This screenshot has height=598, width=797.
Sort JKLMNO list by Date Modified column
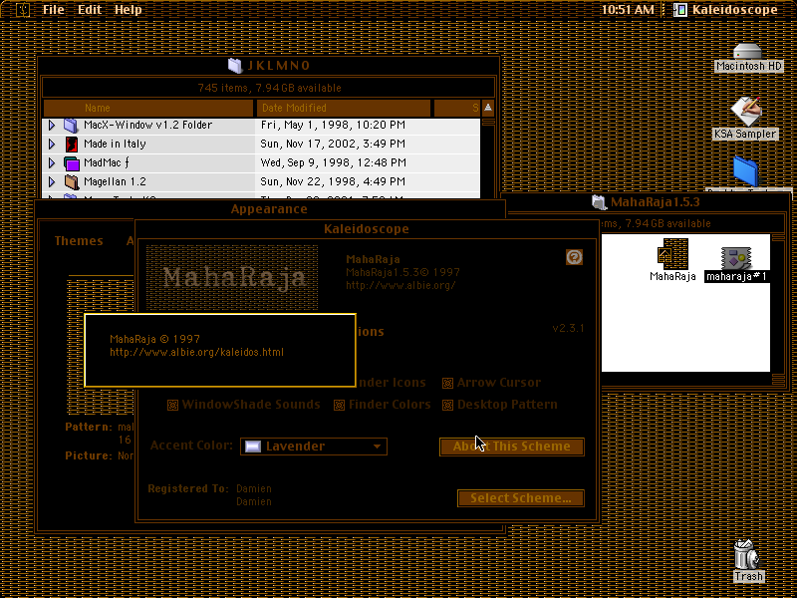(343, 108)
